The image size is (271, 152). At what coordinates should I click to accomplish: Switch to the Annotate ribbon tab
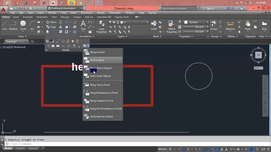[28, 17]
